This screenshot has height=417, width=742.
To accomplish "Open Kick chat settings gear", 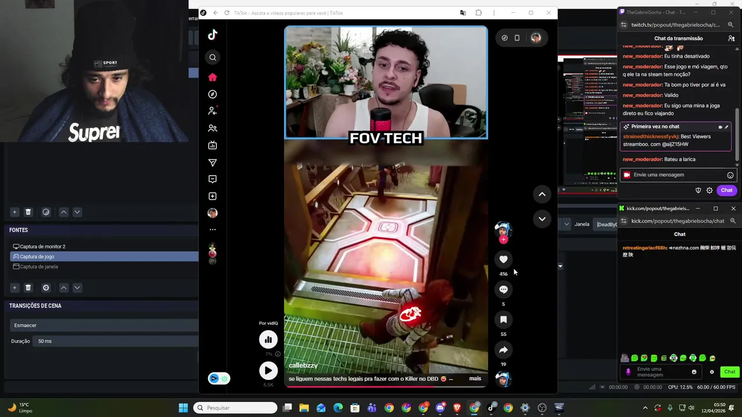I will tap(712, 372).
